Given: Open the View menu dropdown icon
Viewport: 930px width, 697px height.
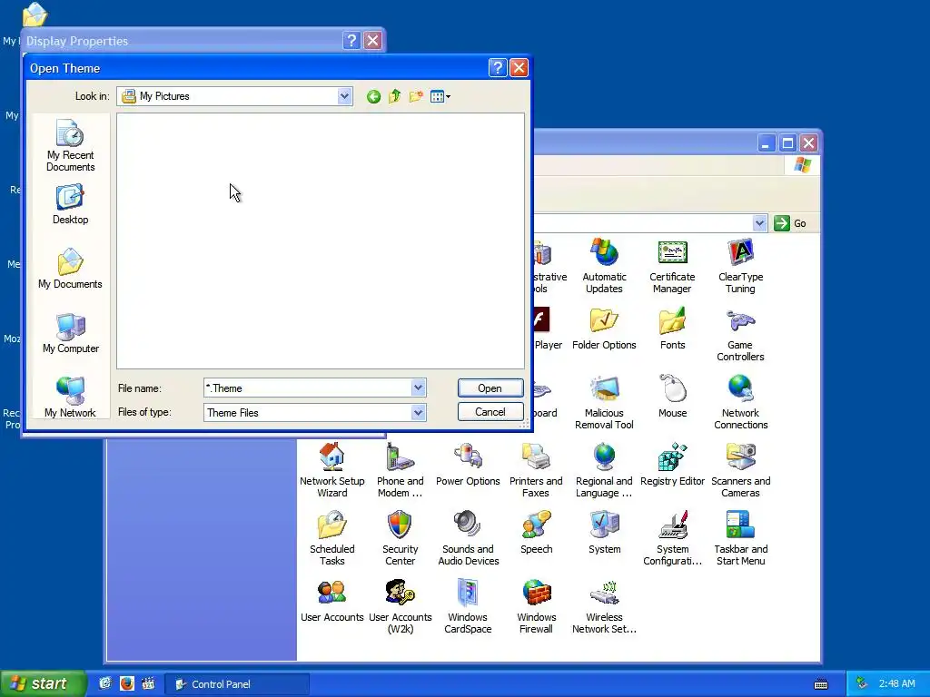Looking at the screenshot, I should (x=440, y=96).
